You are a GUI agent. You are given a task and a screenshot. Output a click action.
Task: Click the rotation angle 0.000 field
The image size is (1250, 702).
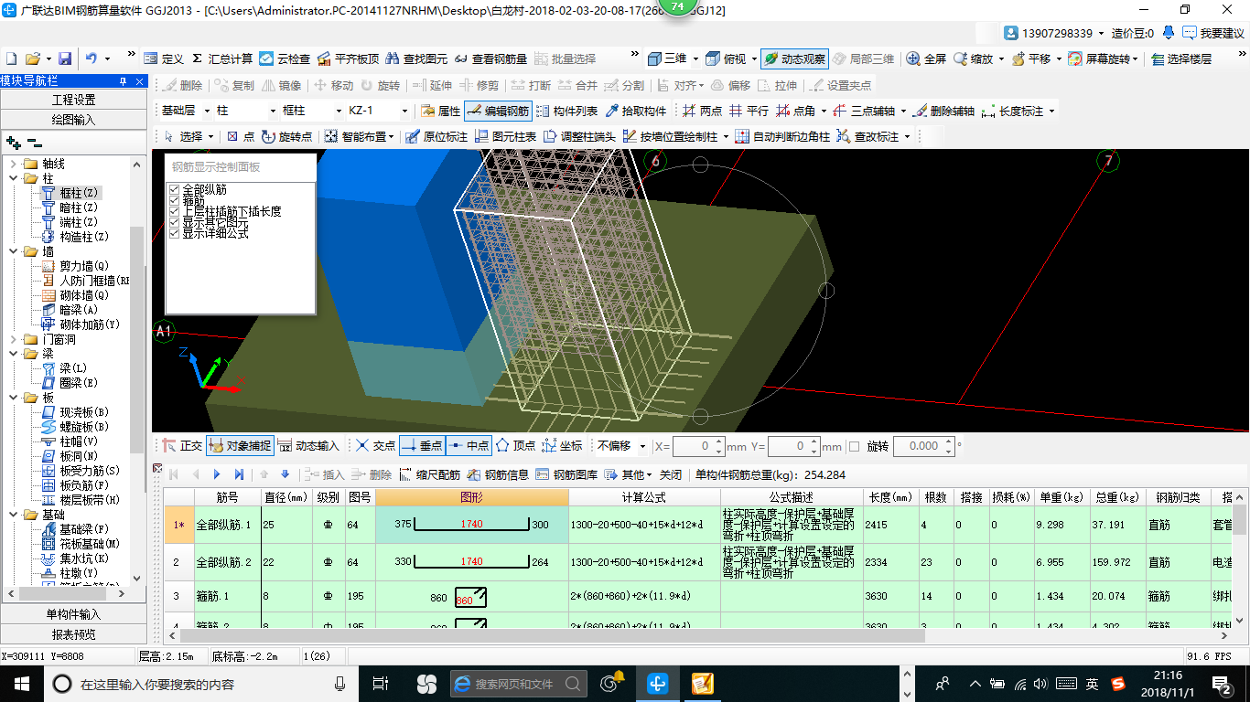coord(923,446)
